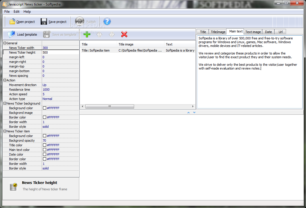
Task: Pick Title color swatch
Action: pyautogui.click(x=44, y=145)
